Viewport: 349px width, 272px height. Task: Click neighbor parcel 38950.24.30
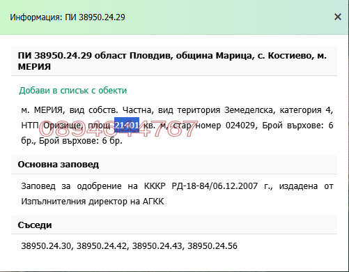pyautogui.click(x=46, y=245)
